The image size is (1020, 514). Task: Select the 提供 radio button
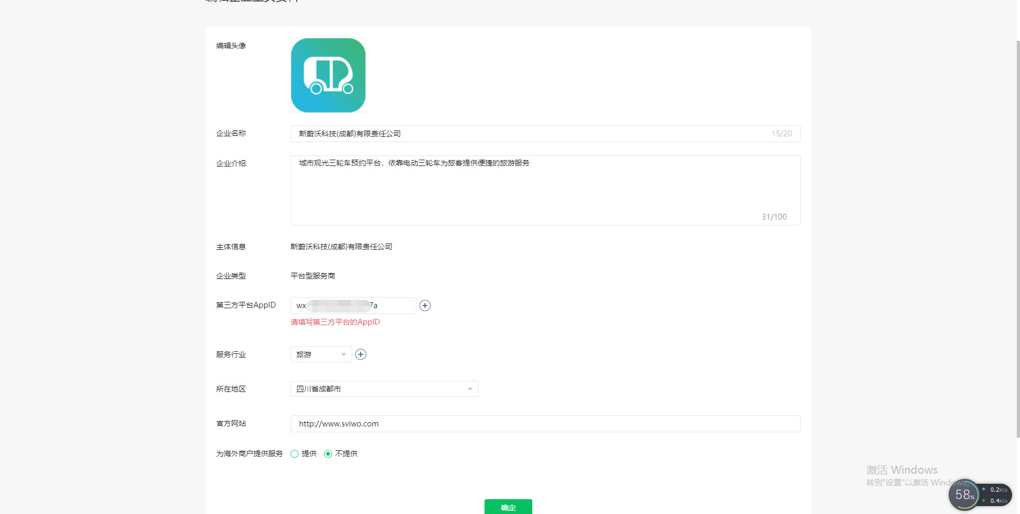295,454
